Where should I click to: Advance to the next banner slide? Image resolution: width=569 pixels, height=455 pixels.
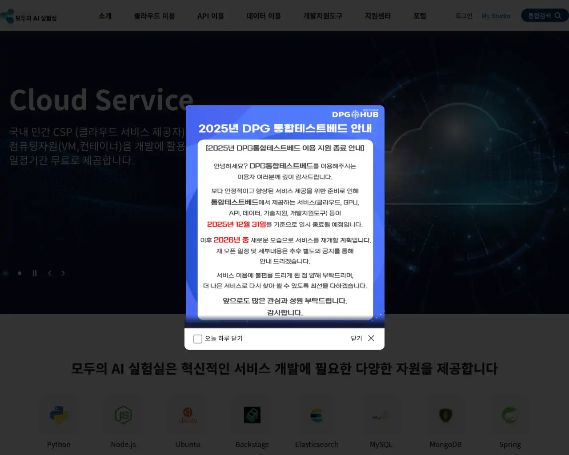tap(63, 273)
